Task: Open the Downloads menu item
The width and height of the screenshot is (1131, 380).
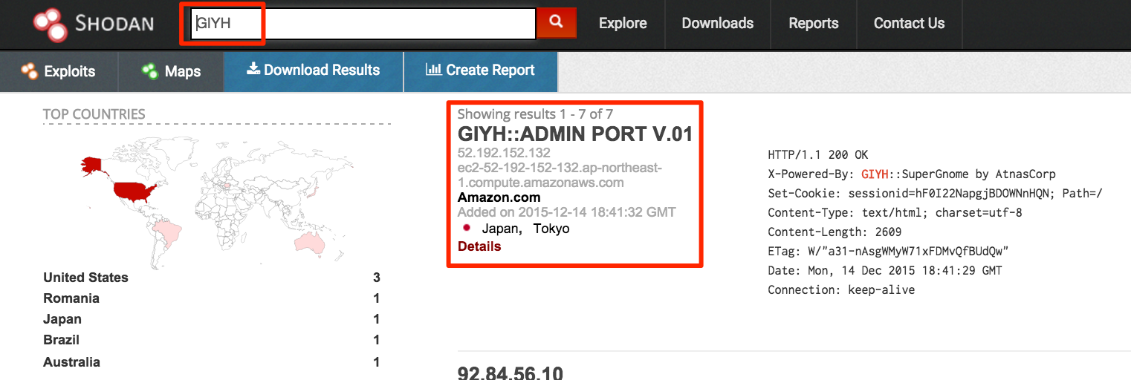Action: tap(718, 23)
